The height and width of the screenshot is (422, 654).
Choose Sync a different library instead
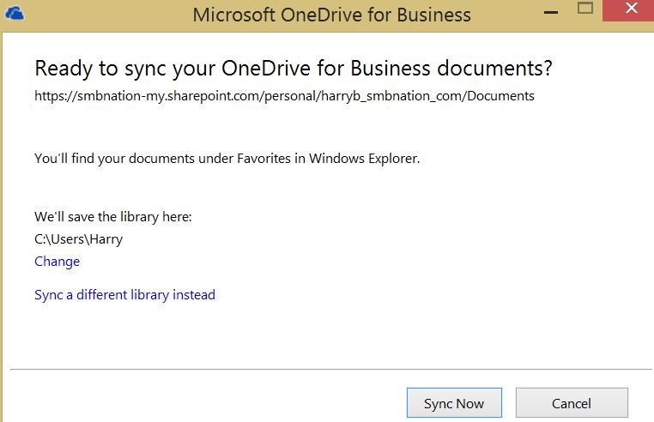[124, 295]
